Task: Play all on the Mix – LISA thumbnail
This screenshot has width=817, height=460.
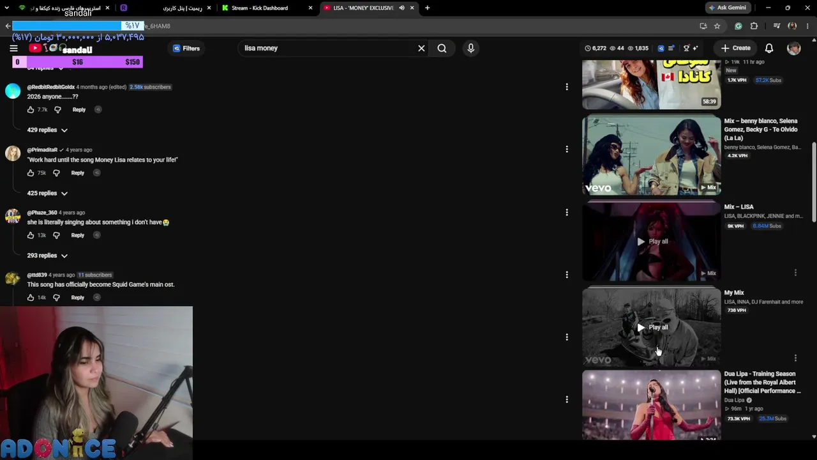Action: (651, 241)
